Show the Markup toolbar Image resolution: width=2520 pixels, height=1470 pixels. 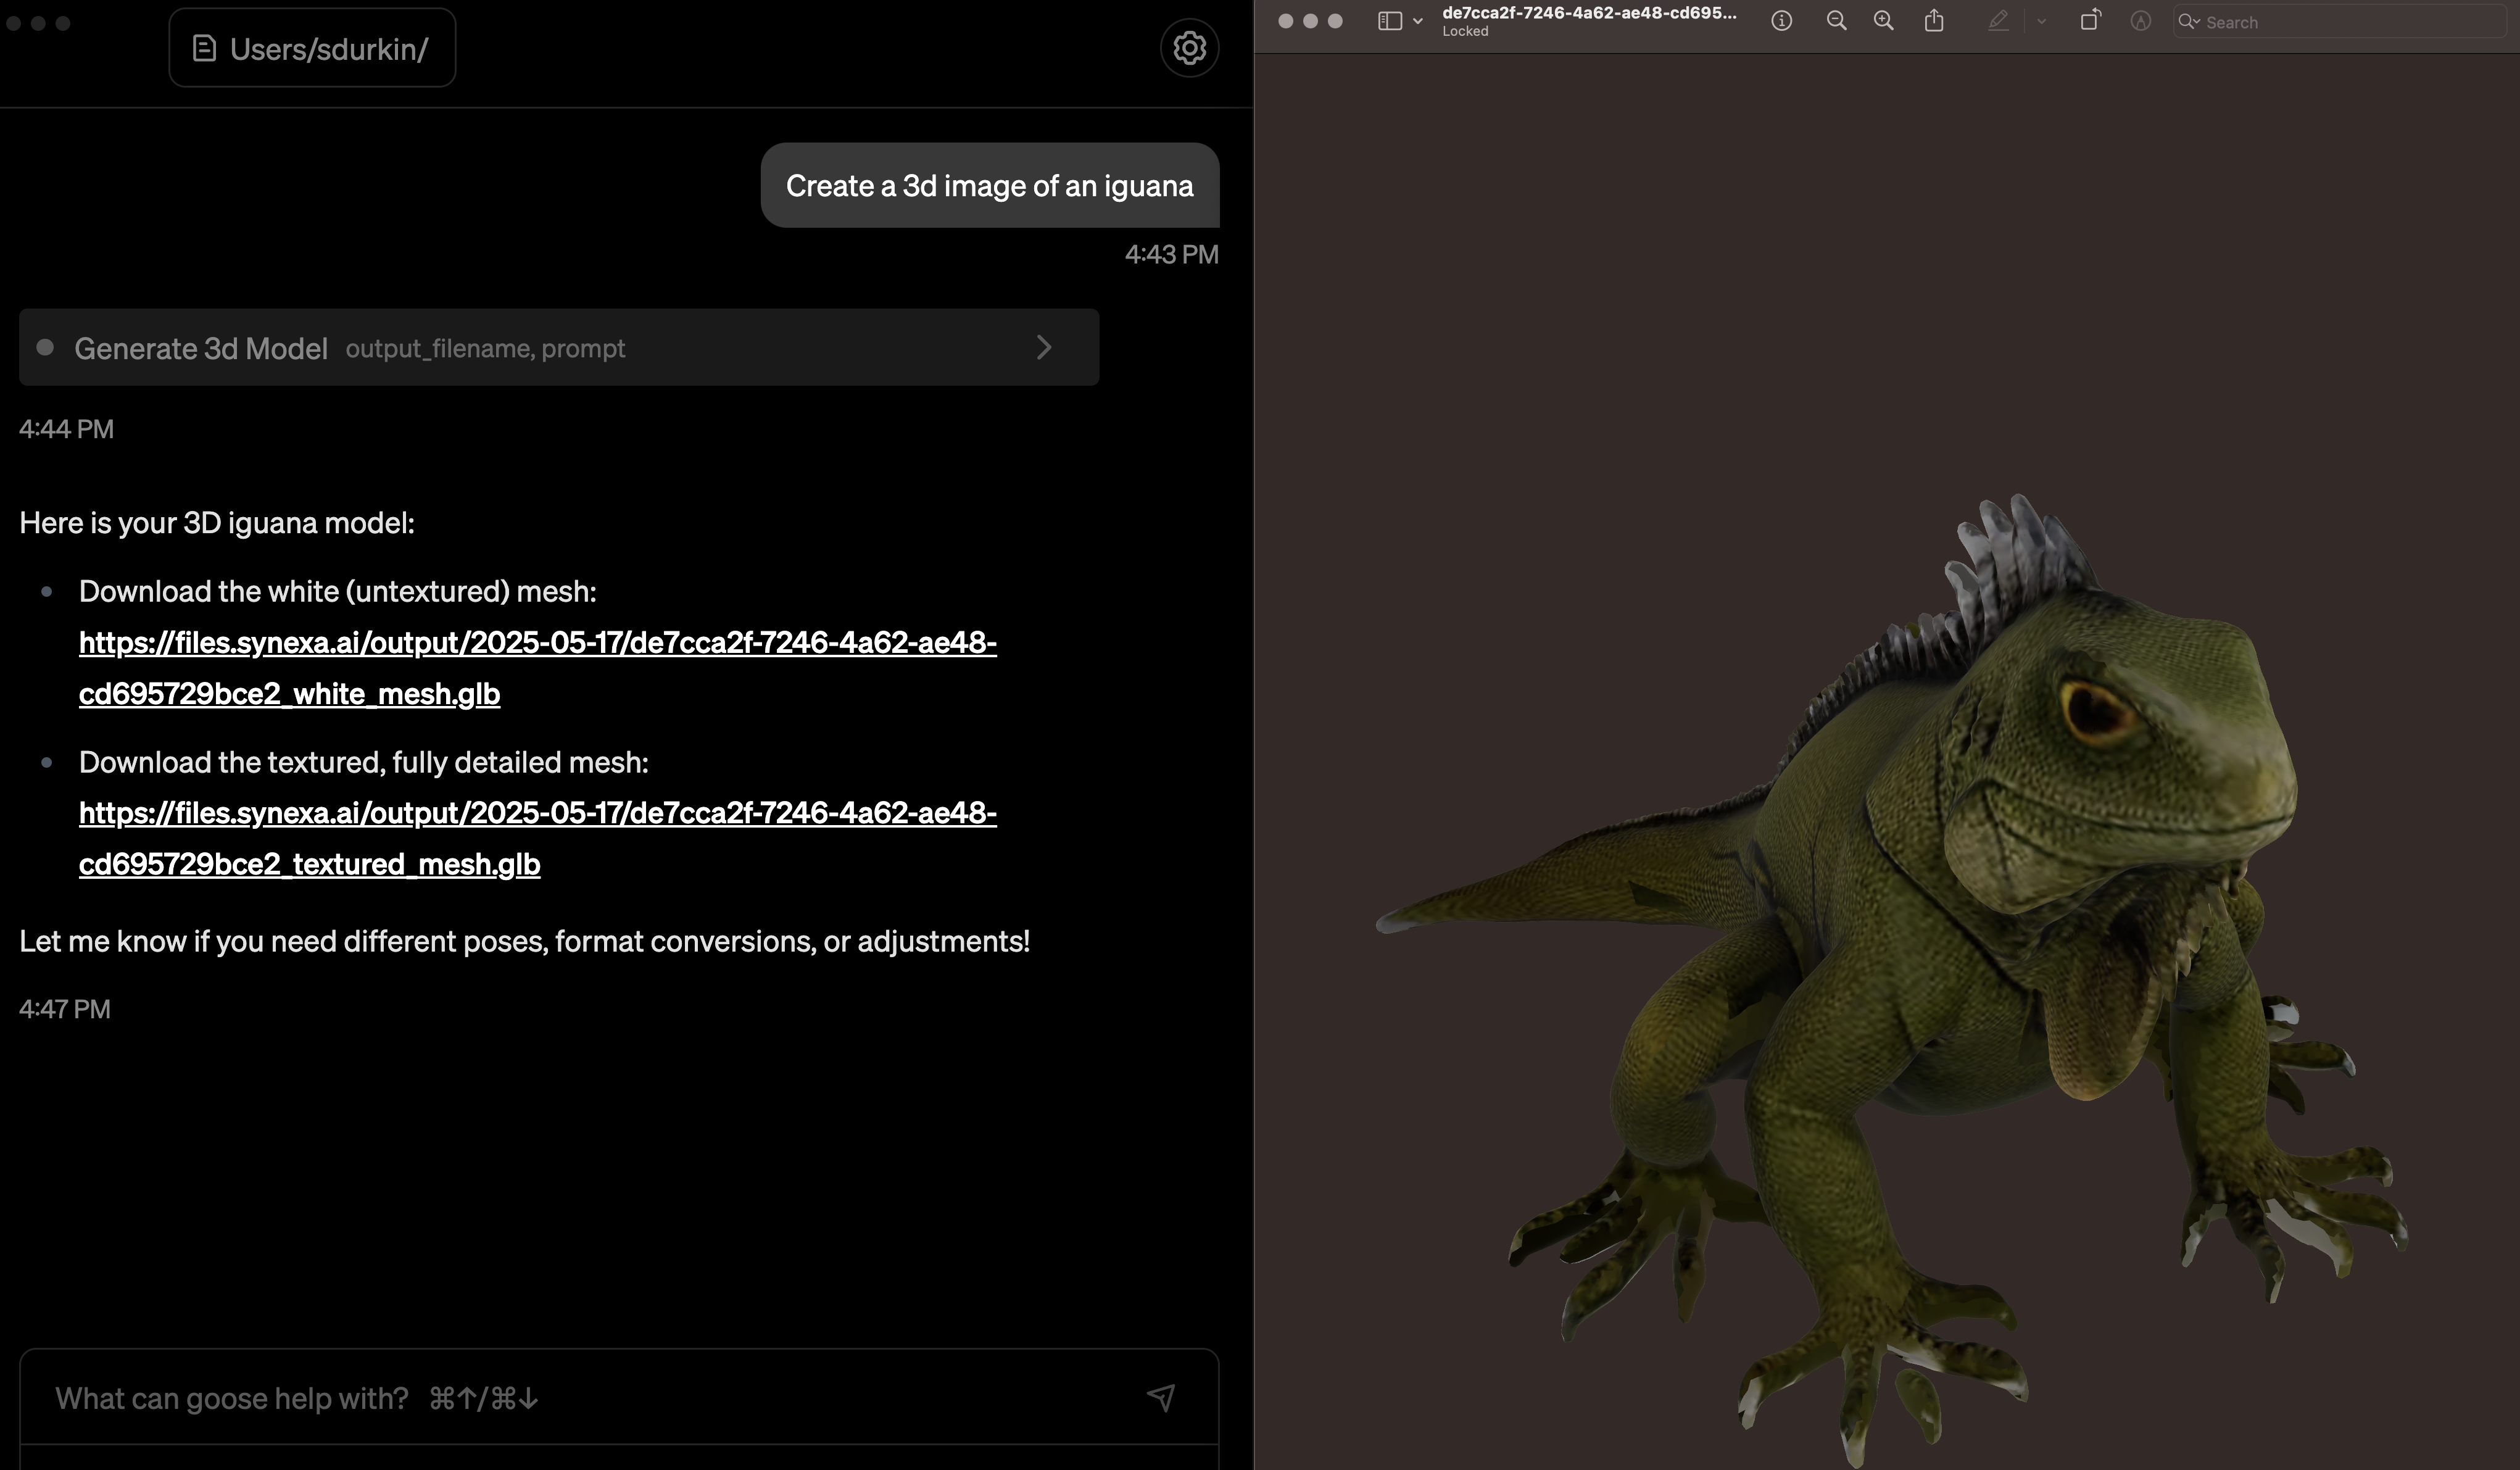(x=2140, y=21)
